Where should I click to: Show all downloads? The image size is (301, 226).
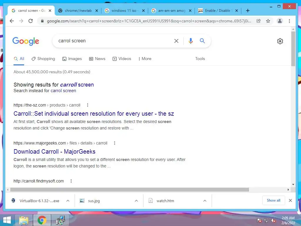274,200
